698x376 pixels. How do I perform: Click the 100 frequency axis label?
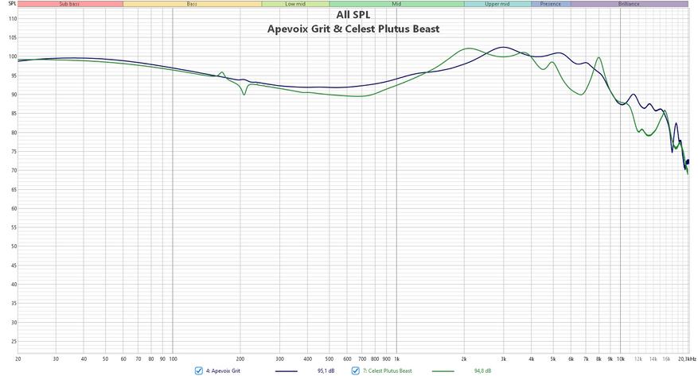click(174, 359)
